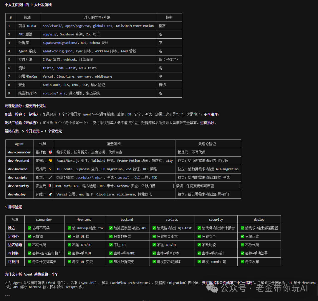Select the dev-deploy agent name
Image resolution: width=318 pixels, height=301 pixels.
pos(17,194)
